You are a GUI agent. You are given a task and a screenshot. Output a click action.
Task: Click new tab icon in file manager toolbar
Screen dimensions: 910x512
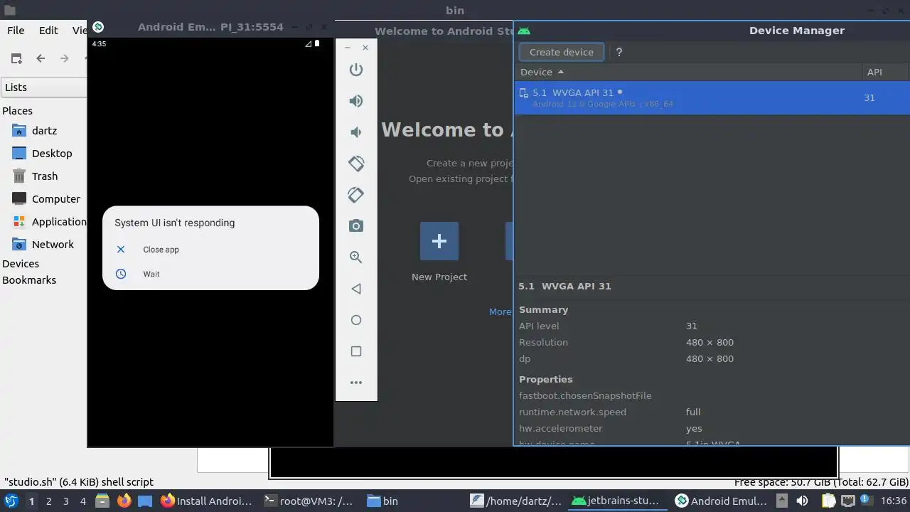[x=16, y=58]
